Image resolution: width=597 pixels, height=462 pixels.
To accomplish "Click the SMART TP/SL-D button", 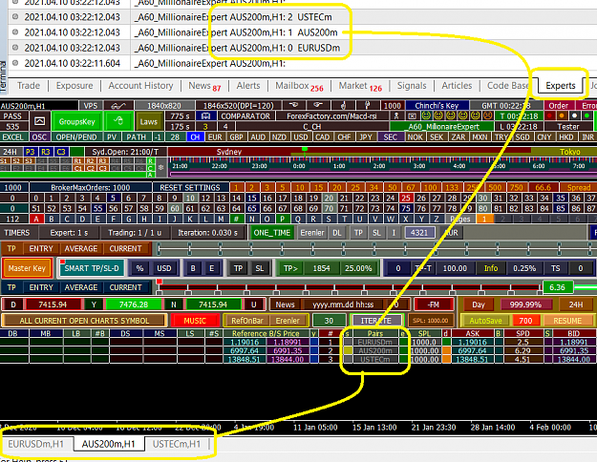I will 92,268.
